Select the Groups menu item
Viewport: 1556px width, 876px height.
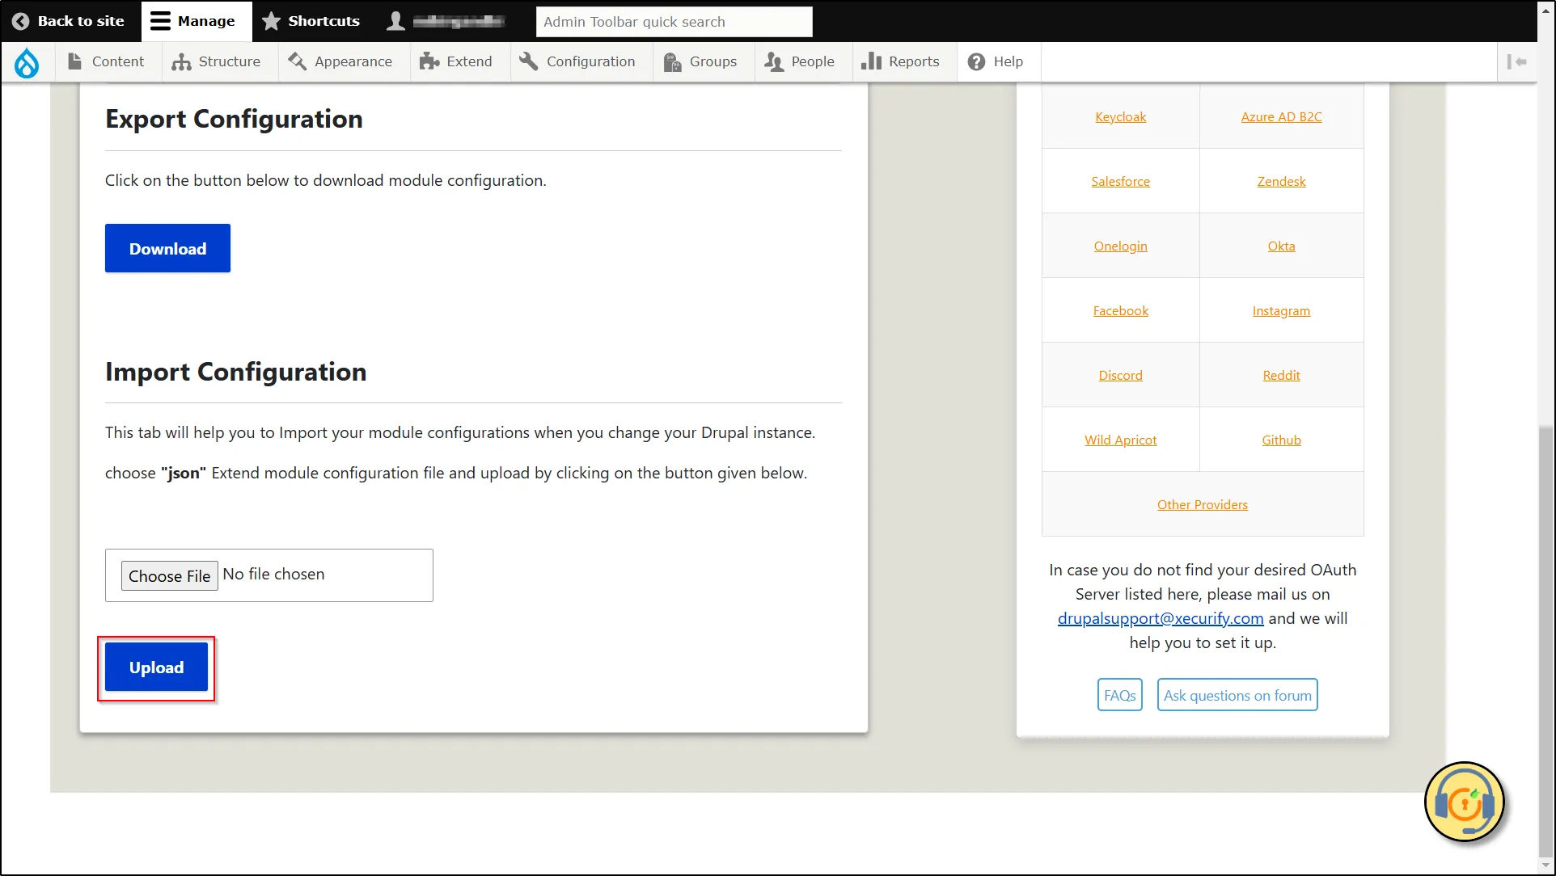(x=700, y=61)
